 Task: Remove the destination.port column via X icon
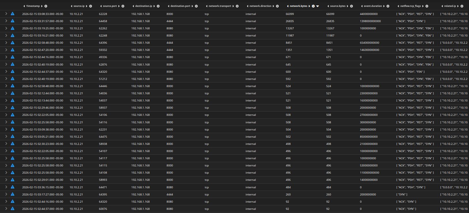pyautogui.click(x=196, y=6)
